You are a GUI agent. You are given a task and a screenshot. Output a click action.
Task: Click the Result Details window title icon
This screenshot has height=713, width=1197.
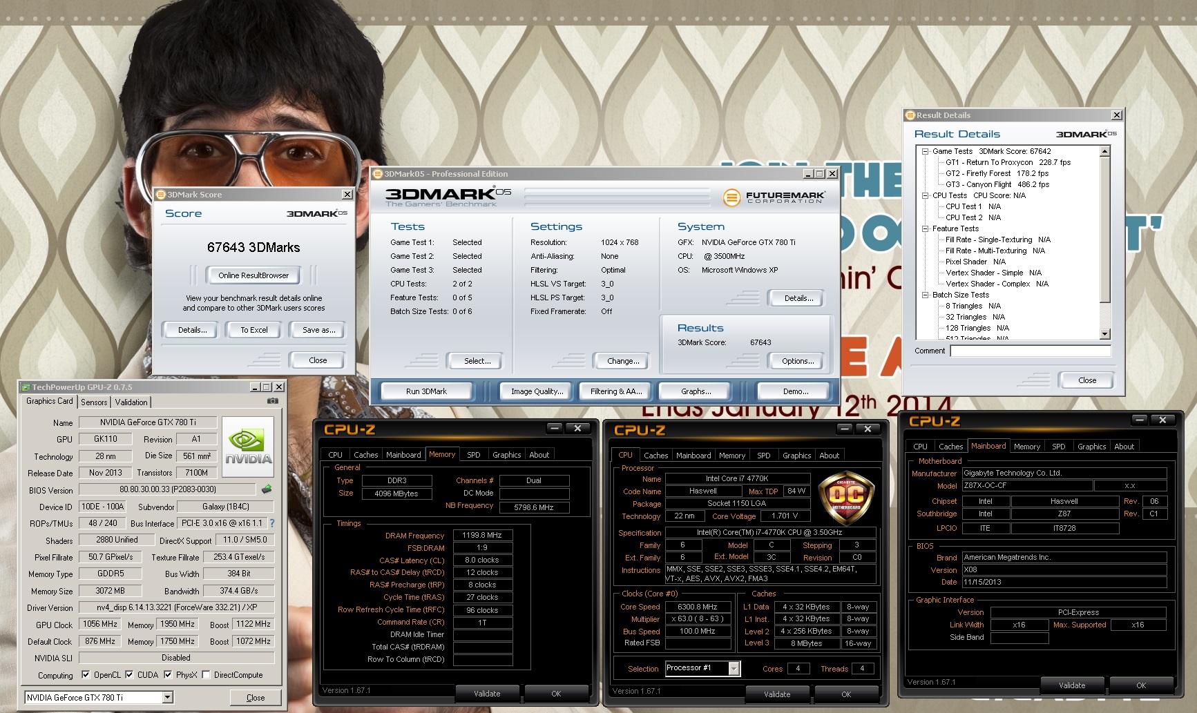tap(910, 115)
